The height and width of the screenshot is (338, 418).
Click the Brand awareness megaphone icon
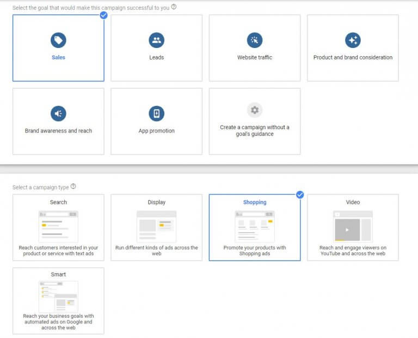(x=58, y=113)
